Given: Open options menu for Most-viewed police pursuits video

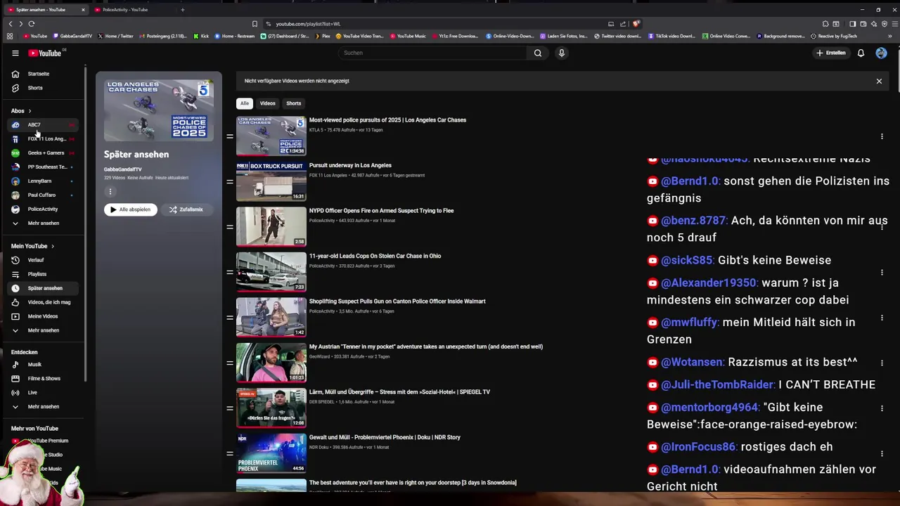Looking at the screenshot, I should pos(882,136).
